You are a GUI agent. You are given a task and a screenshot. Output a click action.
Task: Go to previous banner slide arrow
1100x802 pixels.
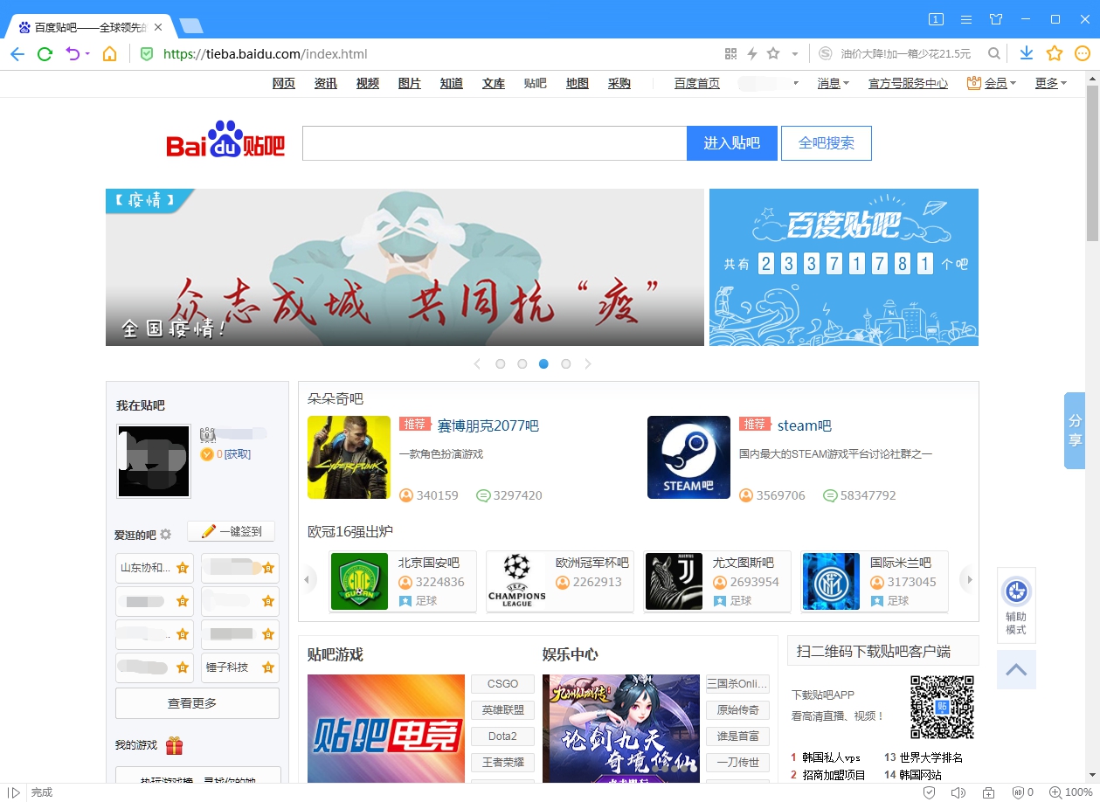point(477,363)
